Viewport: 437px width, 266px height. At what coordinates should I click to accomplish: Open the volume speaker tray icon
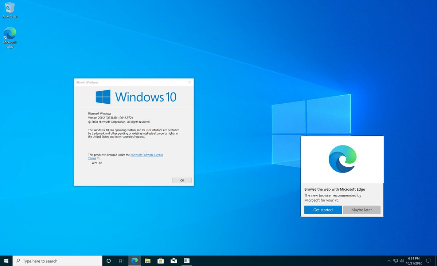tap(402, 261)
